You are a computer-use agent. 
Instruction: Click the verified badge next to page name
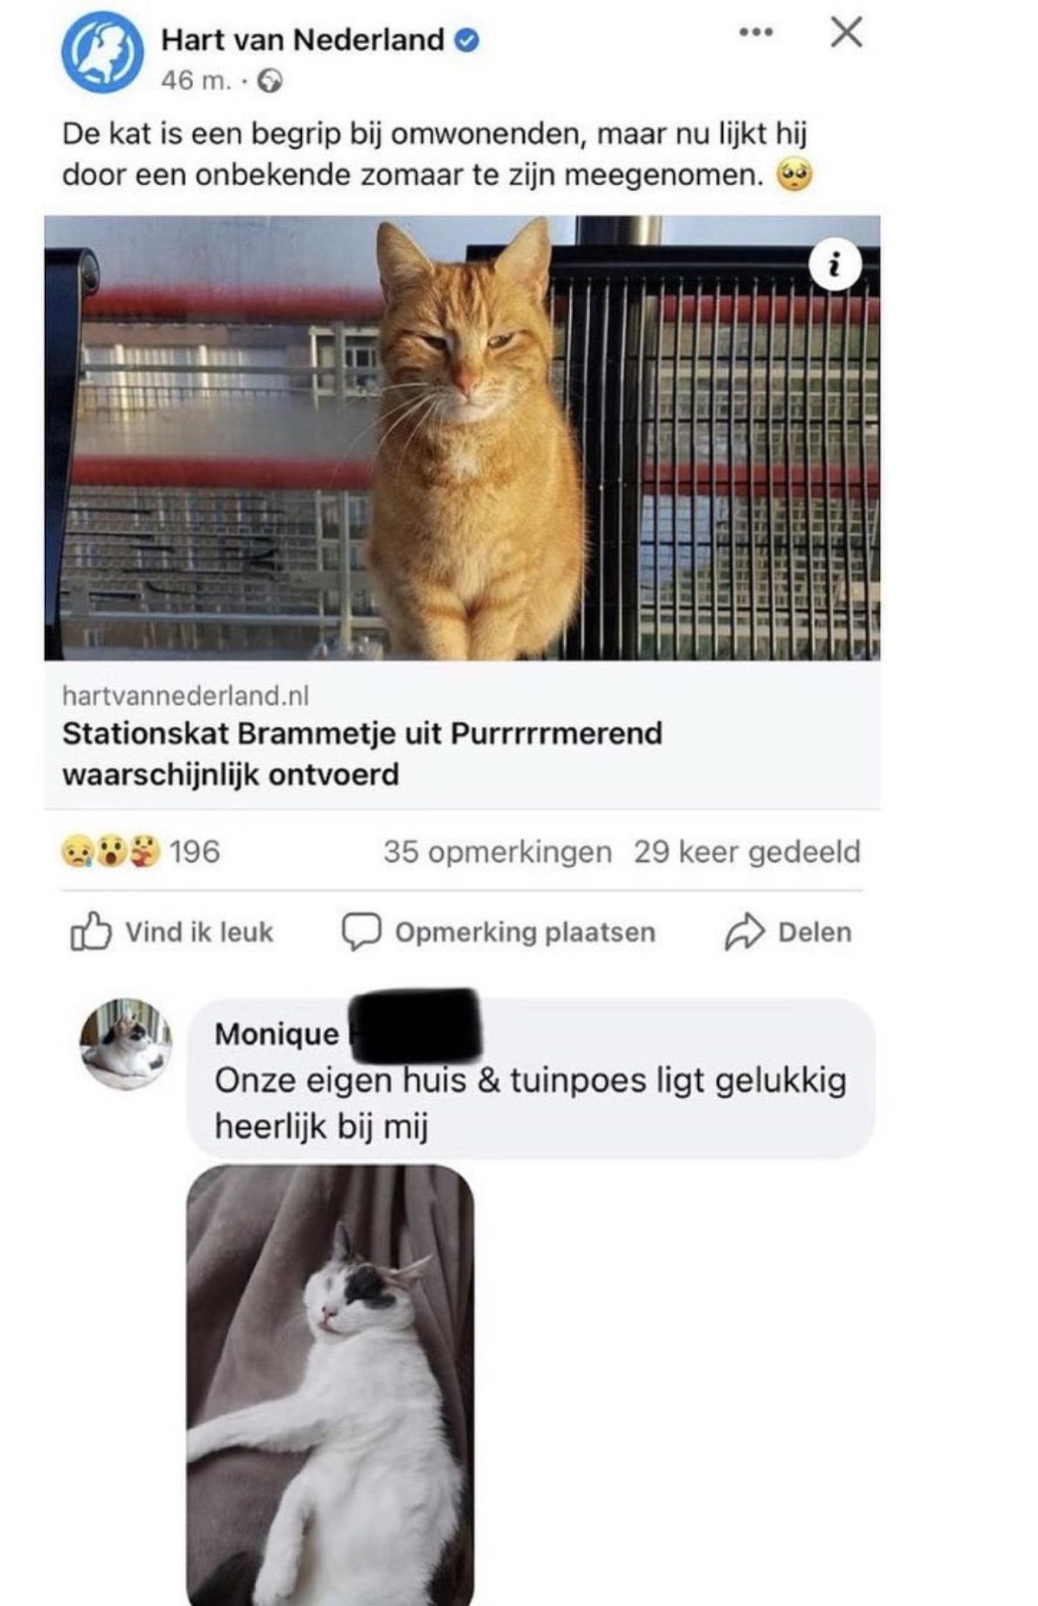(467, 40)
